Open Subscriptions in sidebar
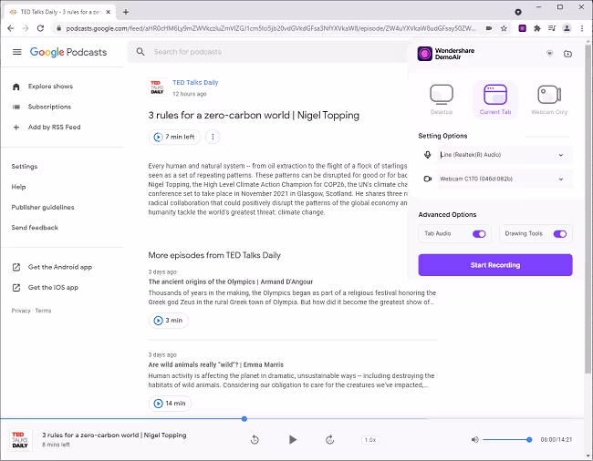The image size is (593, 461). [49, 107]
